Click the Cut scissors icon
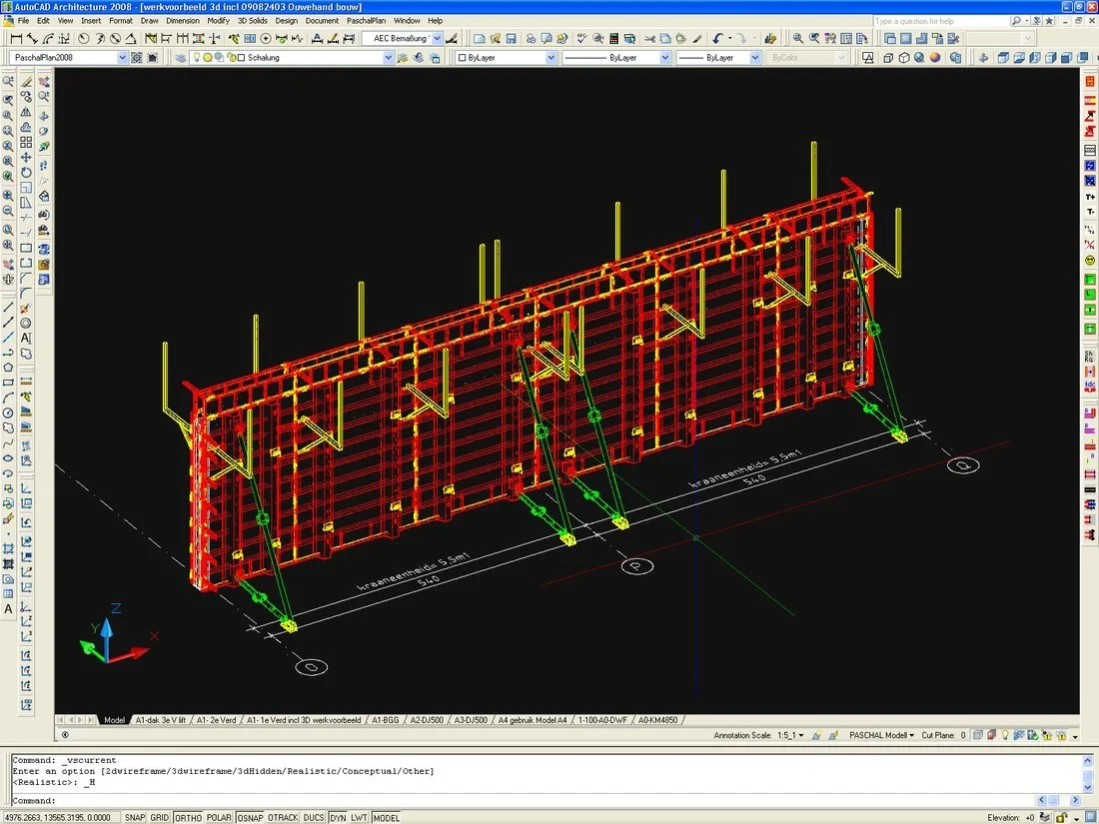This screenshot has height=824, width=1099. click(x=649, y=39)
